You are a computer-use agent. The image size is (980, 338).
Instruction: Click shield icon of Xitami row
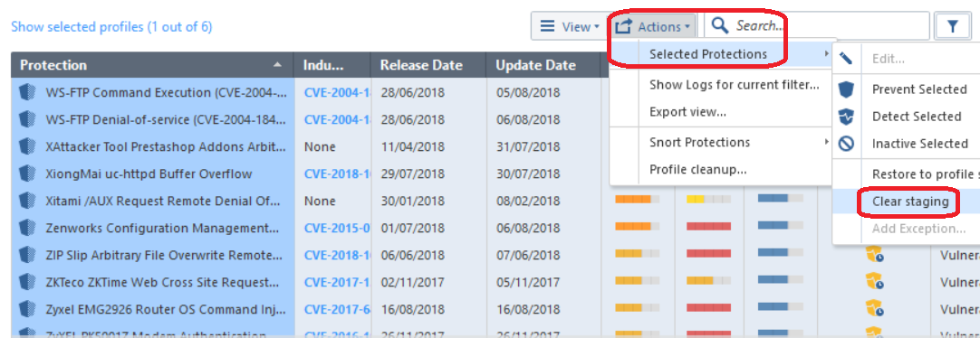click(27, 201)
